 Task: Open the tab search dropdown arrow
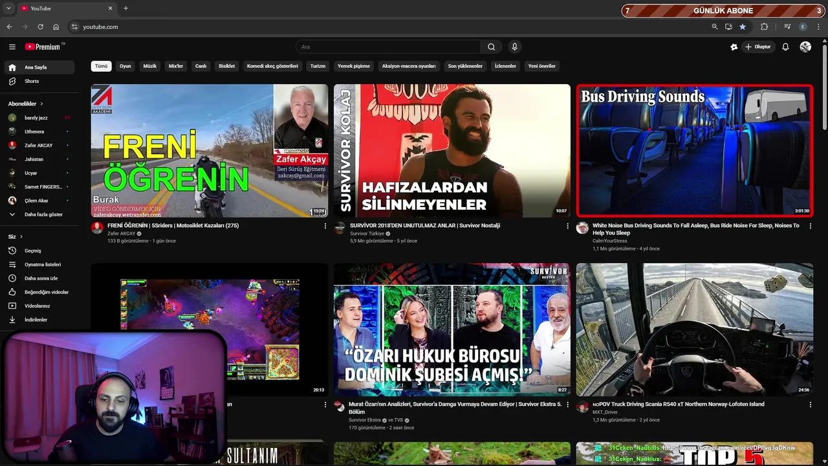[8, 8]
